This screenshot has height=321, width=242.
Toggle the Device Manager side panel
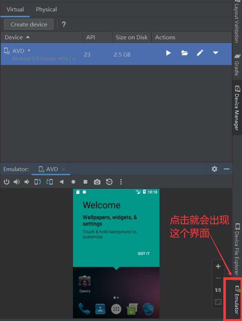[237, 108]
